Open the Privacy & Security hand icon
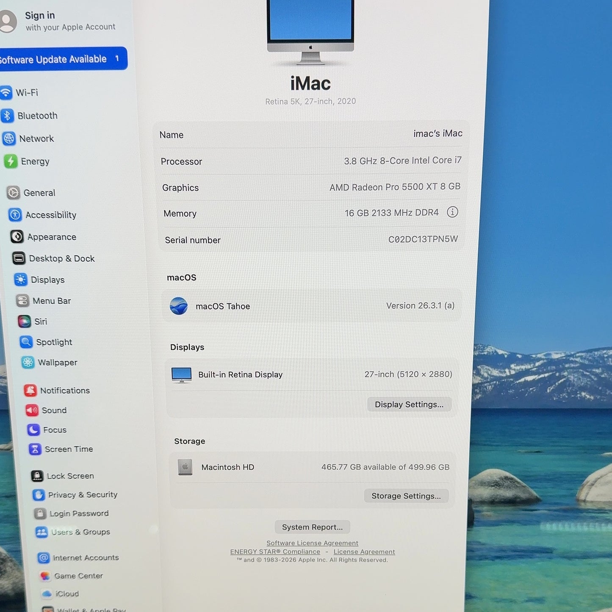Image resolution: width=612 pixels, height=612 pixels. click(39, 495)
